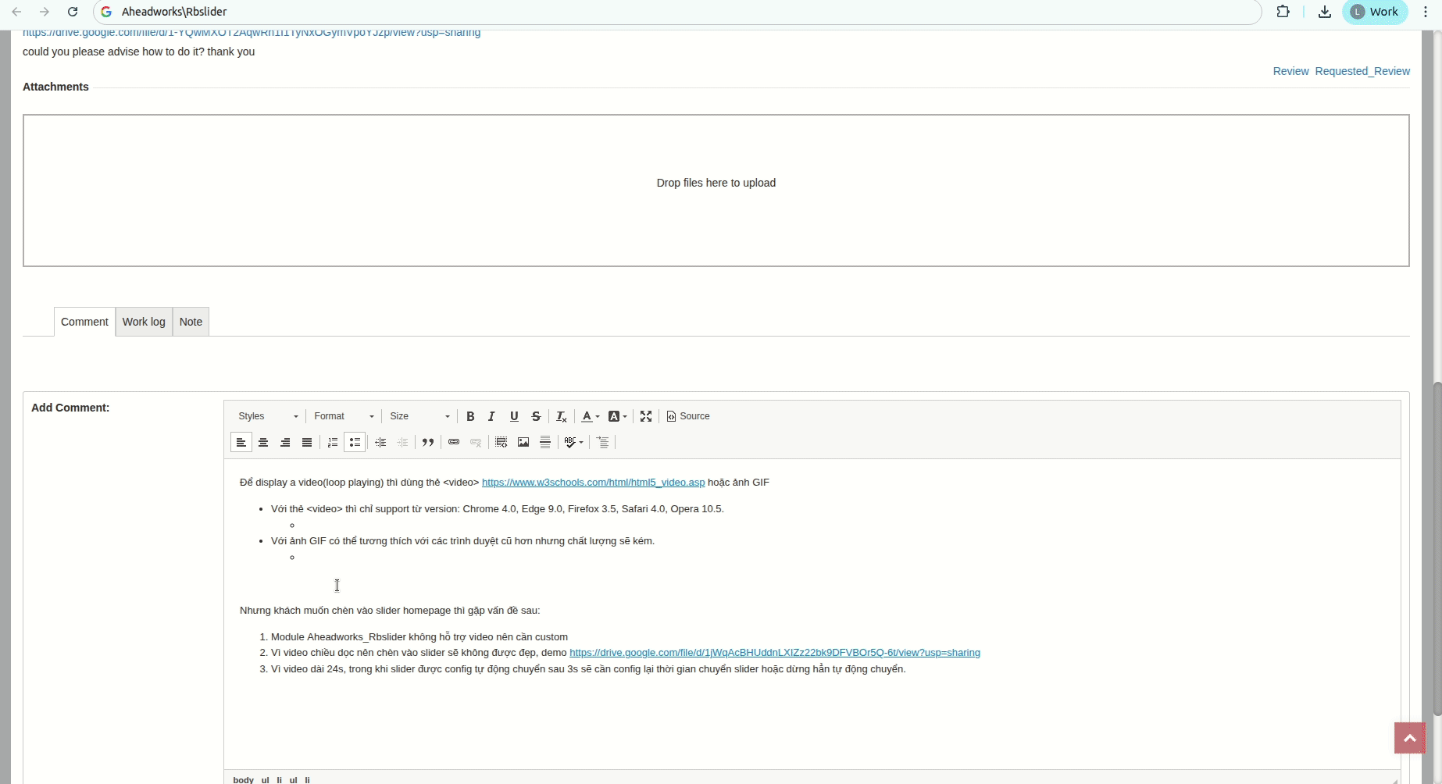Open the Styles dropdown
The width and height of the screenshot is (1442, 784).
[268, 416]
